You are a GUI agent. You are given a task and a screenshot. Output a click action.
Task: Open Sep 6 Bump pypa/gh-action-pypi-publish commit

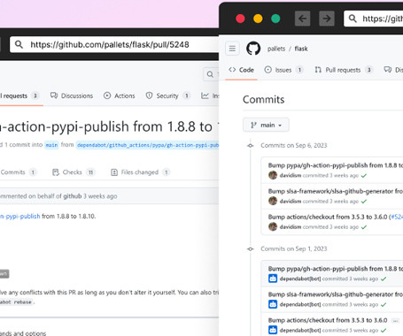coord(336,165)
